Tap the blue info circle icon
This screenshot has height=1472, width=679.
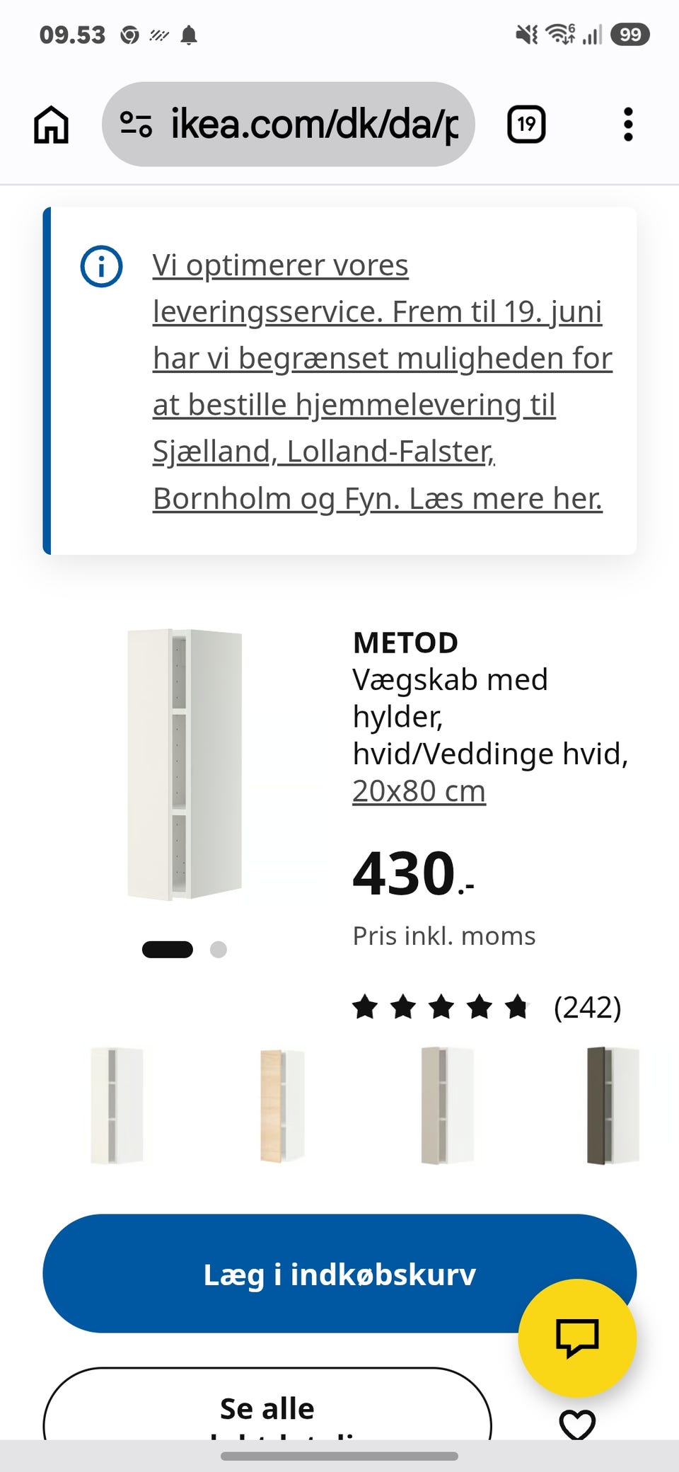(x=101, y=267)
